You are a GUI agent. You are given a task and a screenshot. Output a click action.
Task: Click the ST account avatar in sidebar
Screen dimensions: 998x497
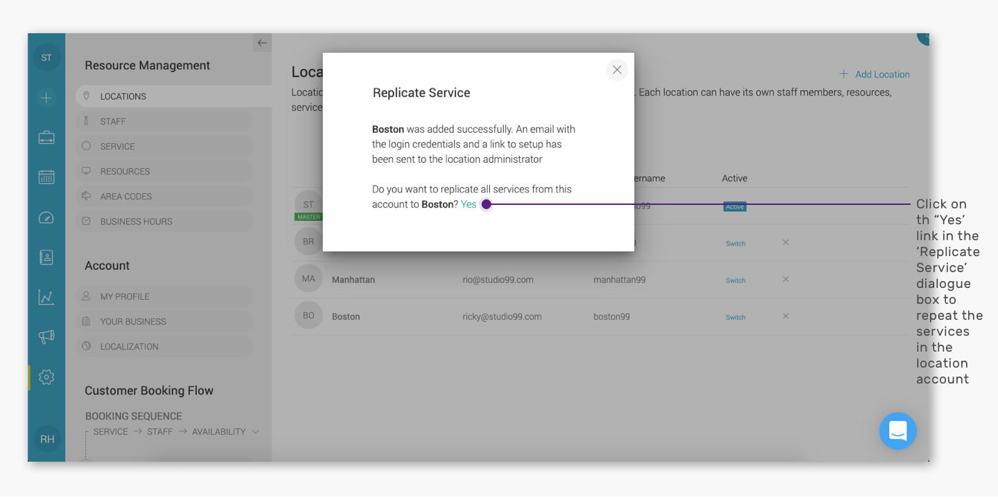click(x=46, y=57)
